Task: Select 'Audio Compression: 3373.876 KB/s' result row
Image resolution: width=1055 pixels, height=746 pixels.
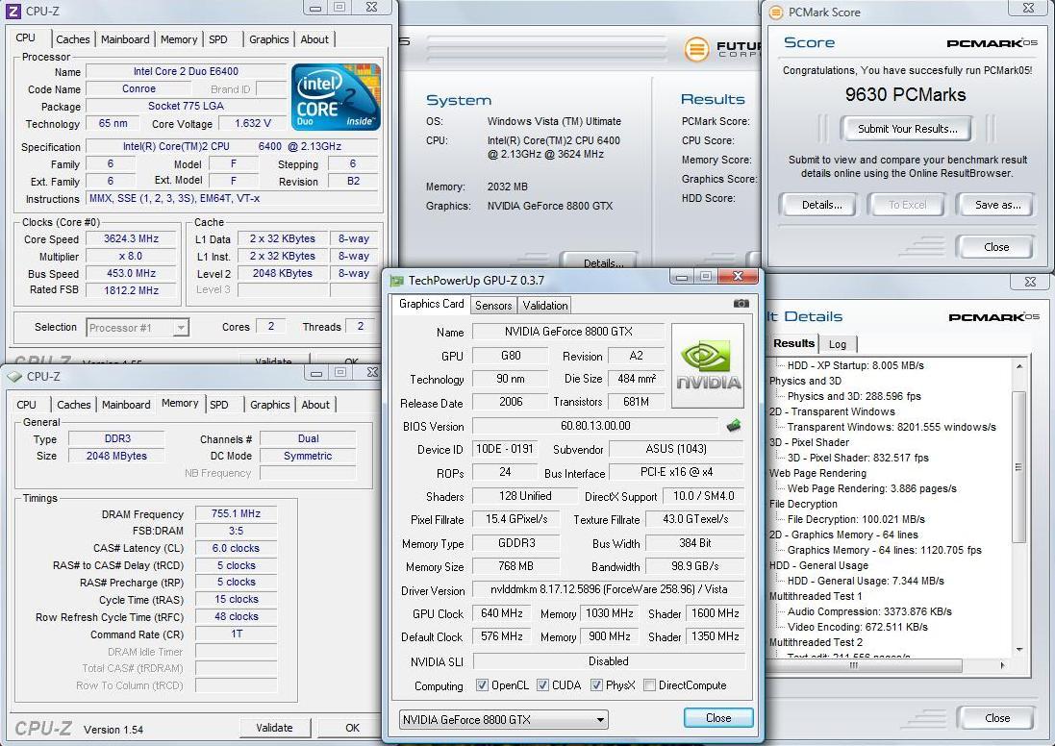Action: 869,611
